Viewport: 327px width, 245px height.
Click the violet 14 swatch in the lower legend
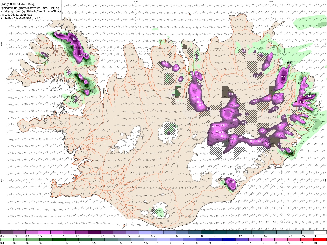click(x=255, y=240)
